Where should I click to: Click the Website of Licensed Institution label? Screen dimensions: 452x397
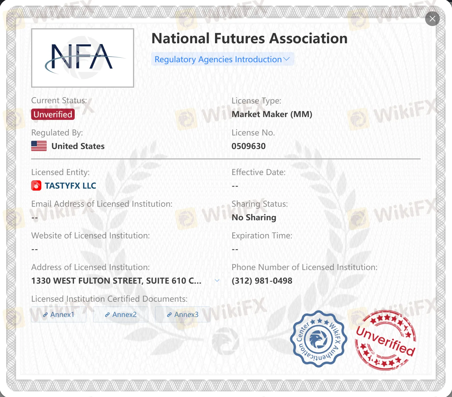pyautogui.click(x=91, y=235)
